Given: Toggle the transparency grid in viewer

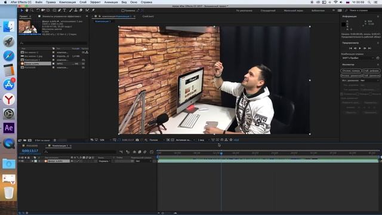Looking at the screenshot, I should [x=172, y=140].
